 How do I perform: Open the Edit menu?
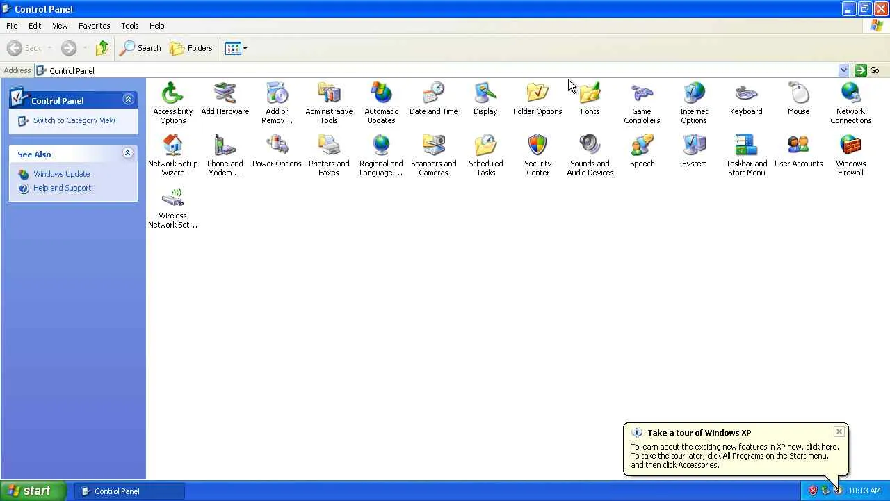pyautogui.click(x=35, y=26)
